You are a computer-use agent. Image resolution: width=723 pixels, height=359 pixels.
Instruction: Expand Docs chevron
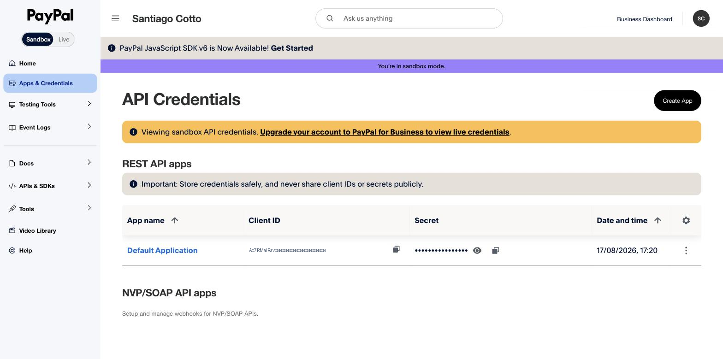pos(89,162)
